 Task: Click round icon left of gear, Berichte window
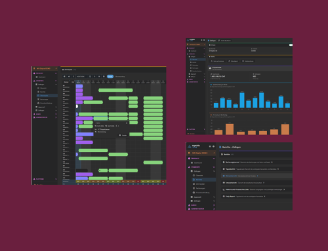click(210, 147)
